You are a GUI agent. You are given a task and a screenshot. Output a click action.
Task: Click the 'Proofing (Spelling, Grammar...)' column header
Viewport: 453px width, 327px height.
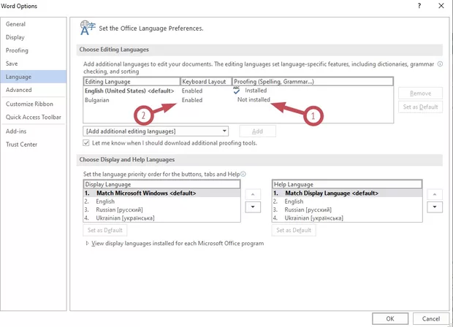click(x=313, y=82)
